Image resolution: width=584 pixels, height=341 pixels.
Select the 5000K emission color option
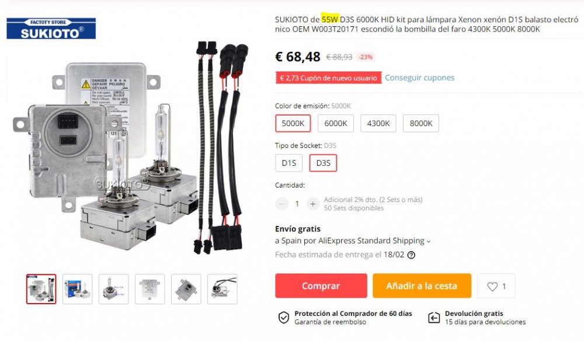(x=293, y=123)
